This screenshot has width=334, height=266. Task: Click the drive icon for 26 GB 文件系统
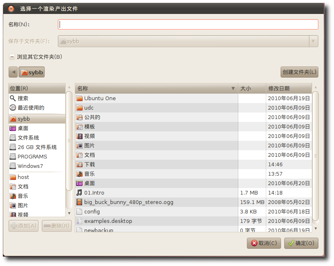[13, 147]
